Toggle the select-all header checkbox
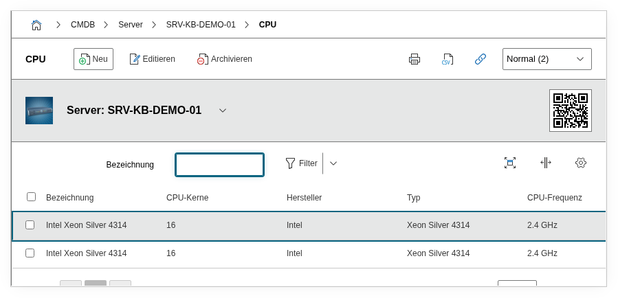Image resolution: width=618 pixels, height=298 pixels. pos(31,197)
